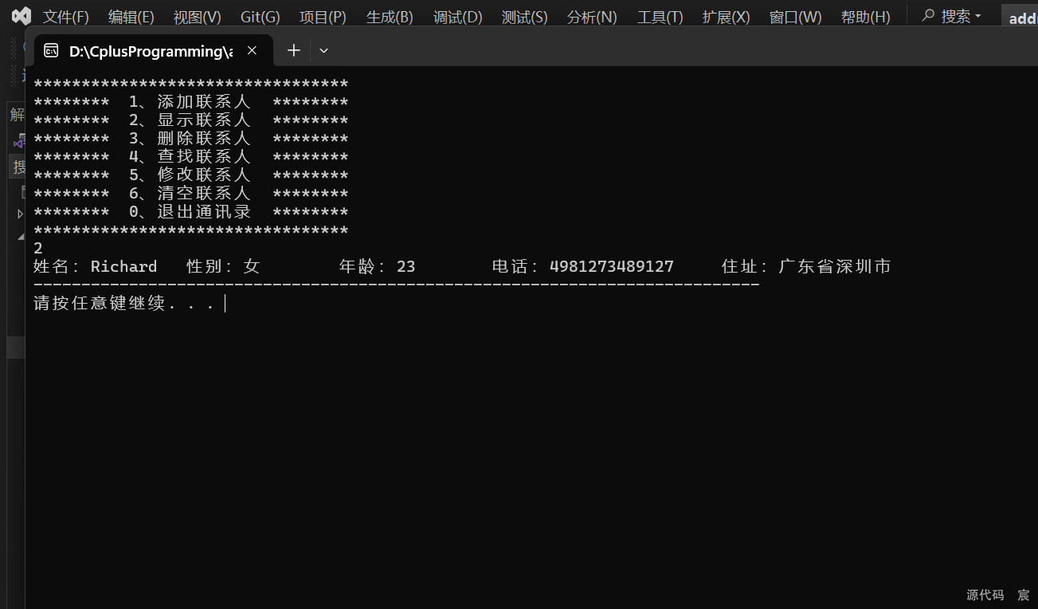Click the phone number 4981273489127
The image size is (1038, 609).
(x=612, y=266)
